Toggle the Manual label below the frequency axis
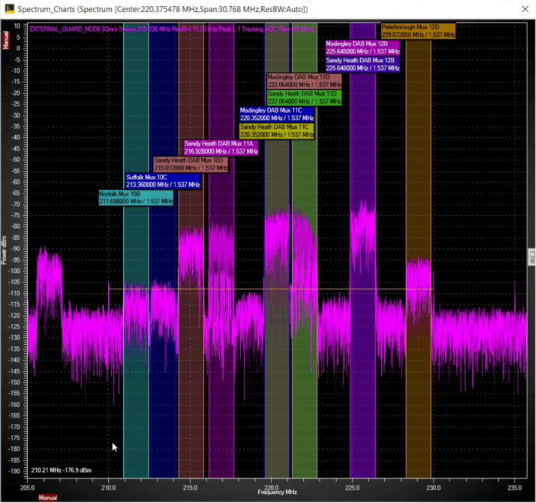Image resolution: width=536 pixels, height=503 pixels. tap(48, 497)
